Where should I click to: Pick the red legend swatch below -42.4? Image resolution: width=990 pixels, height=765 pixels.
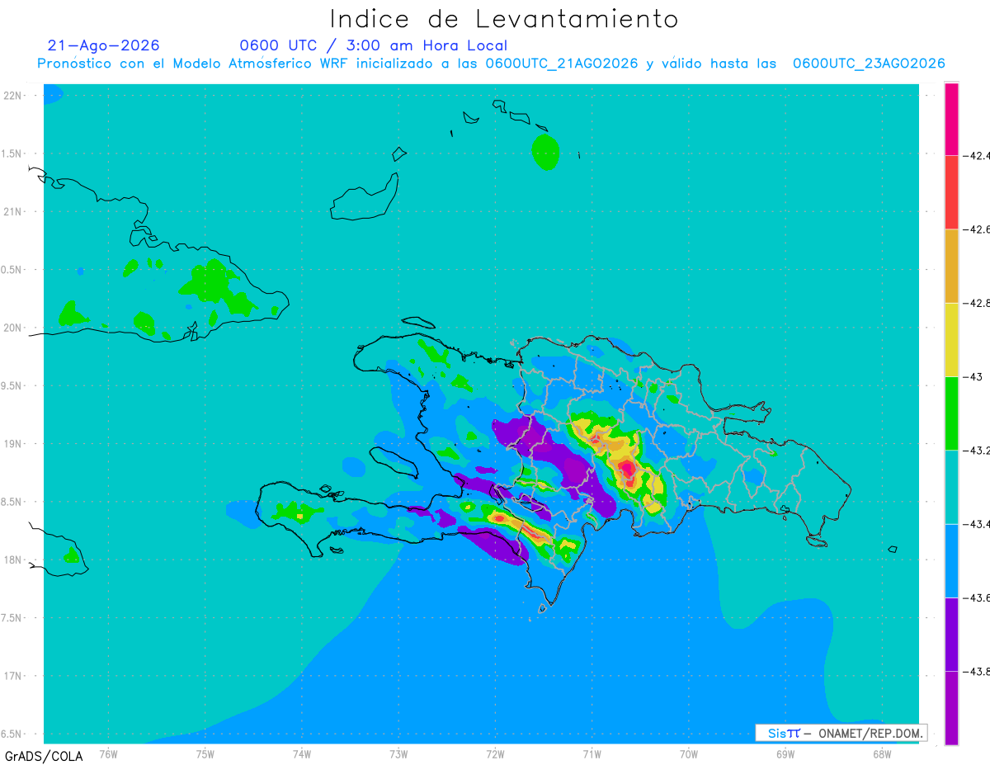[951, 191]
